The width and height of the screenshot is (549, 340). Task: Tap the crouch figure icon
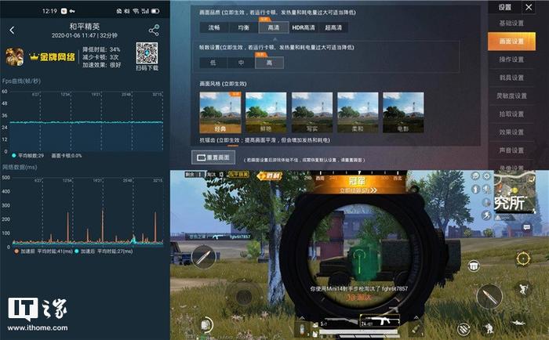(488, 327)
